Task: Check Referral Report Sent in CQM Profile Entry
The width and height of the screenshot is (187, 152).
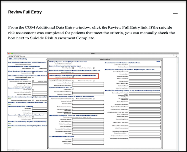Action: 73,68
